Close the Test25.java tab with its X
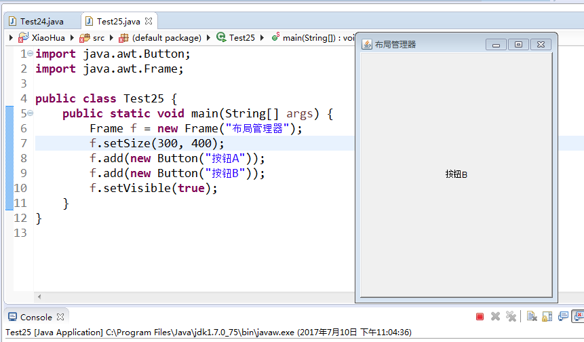This screenshot has width=584, height=342. click(149, 21)
